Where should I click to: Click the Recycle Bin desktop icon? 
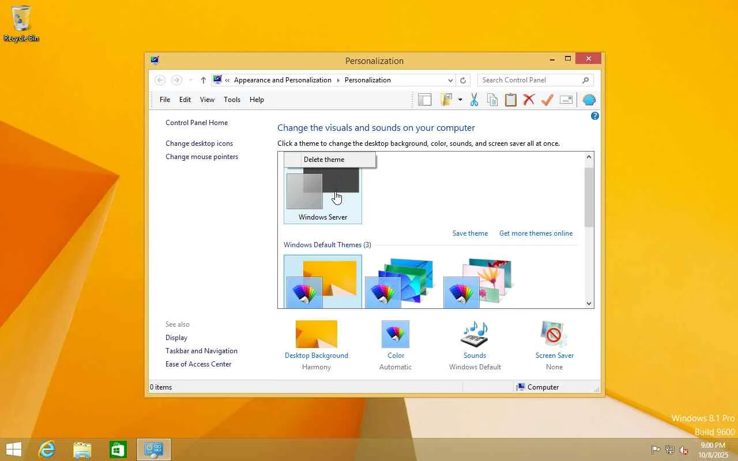pos(21,24)
